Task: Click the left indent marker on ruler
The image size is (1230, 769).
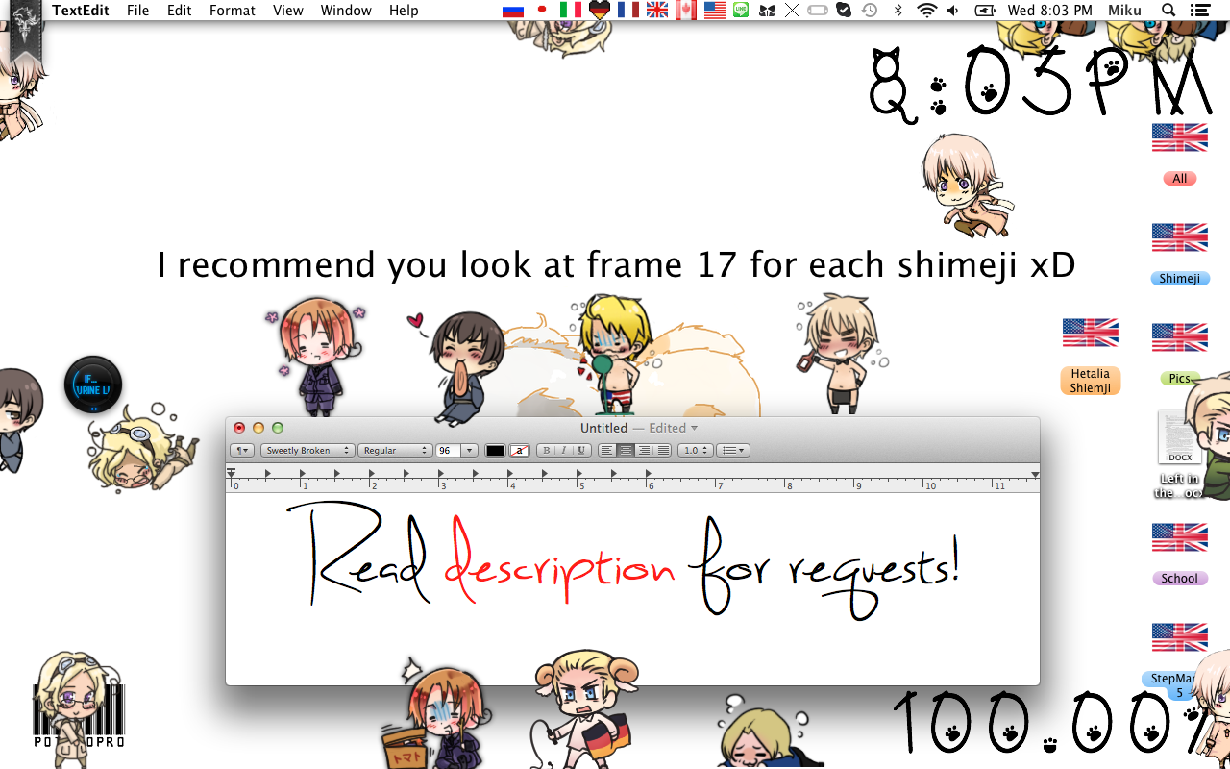Action: [x=231, y=472]
